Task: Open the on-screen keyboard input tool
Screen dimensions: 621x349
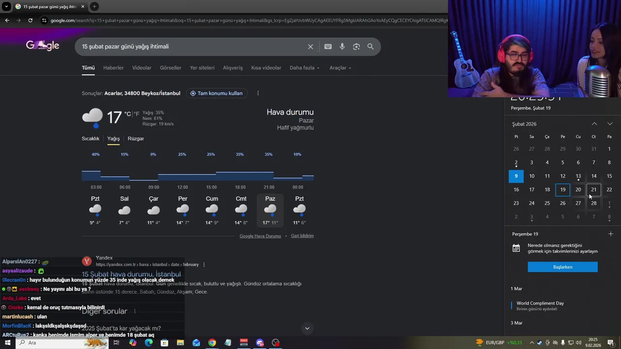Action: [x=328, y=47]
